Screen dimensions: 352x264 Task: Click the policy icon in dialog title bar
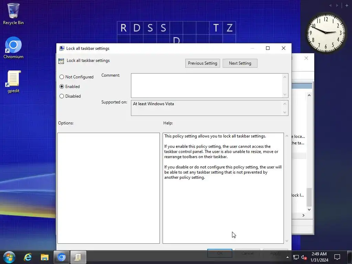pos(62,48)
